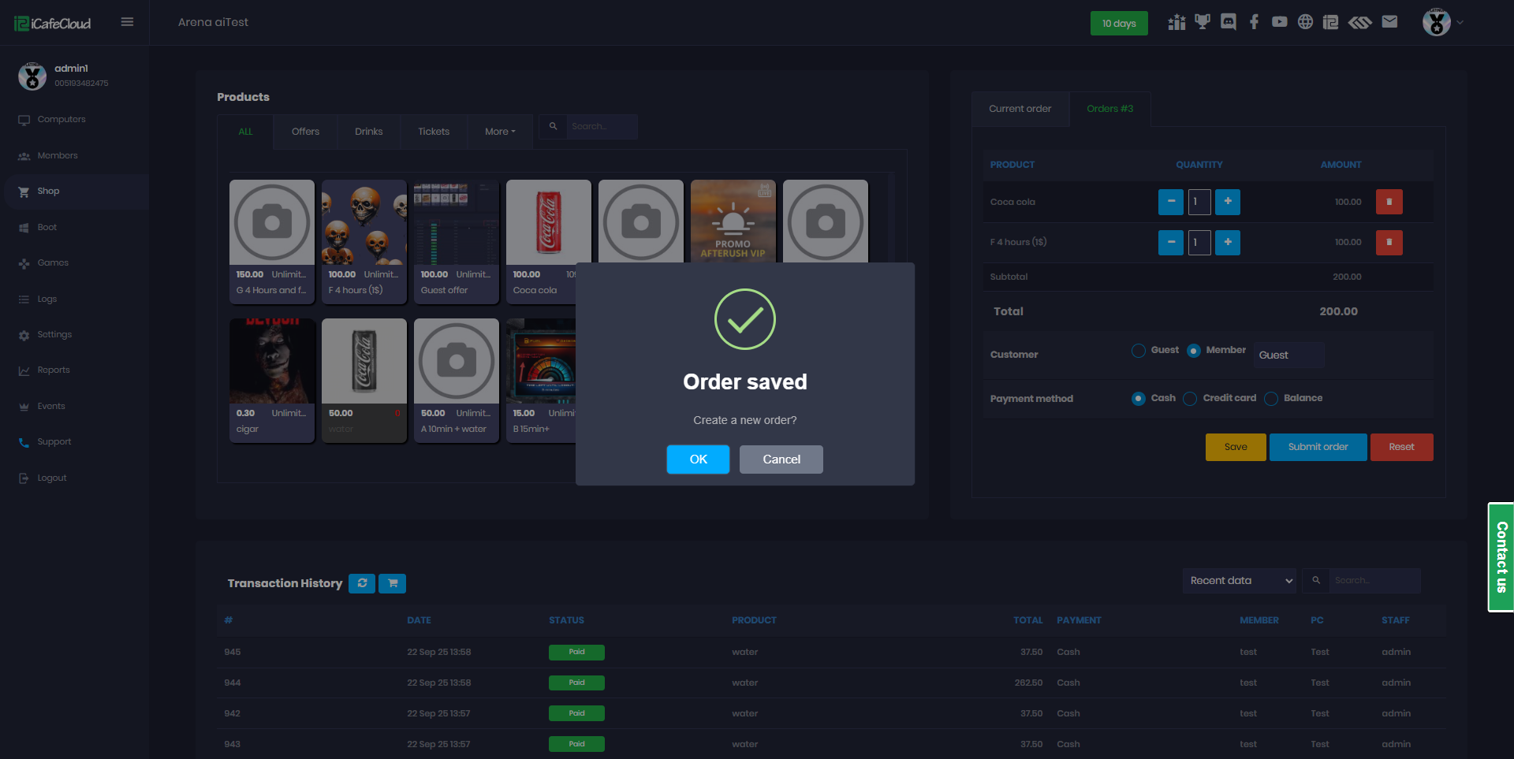This screenshot has height=759, width=1514.
Task: View Logs in the sidebar
Action: pos(47,300)
